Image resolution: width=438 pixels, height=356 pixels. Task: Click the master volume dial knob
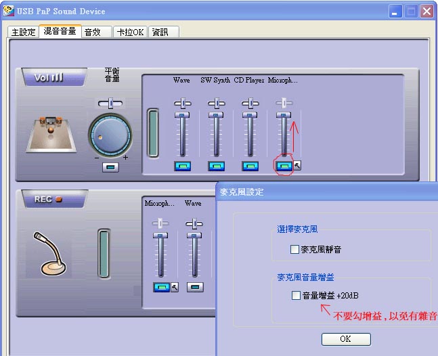(110, 135)
